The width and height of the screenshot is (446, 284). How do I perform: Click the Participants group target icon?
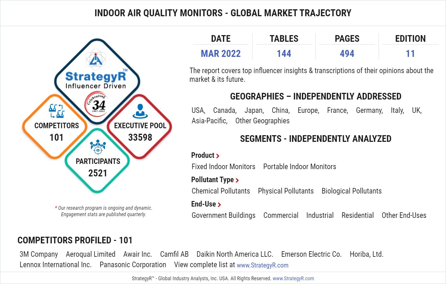[98, 147]
